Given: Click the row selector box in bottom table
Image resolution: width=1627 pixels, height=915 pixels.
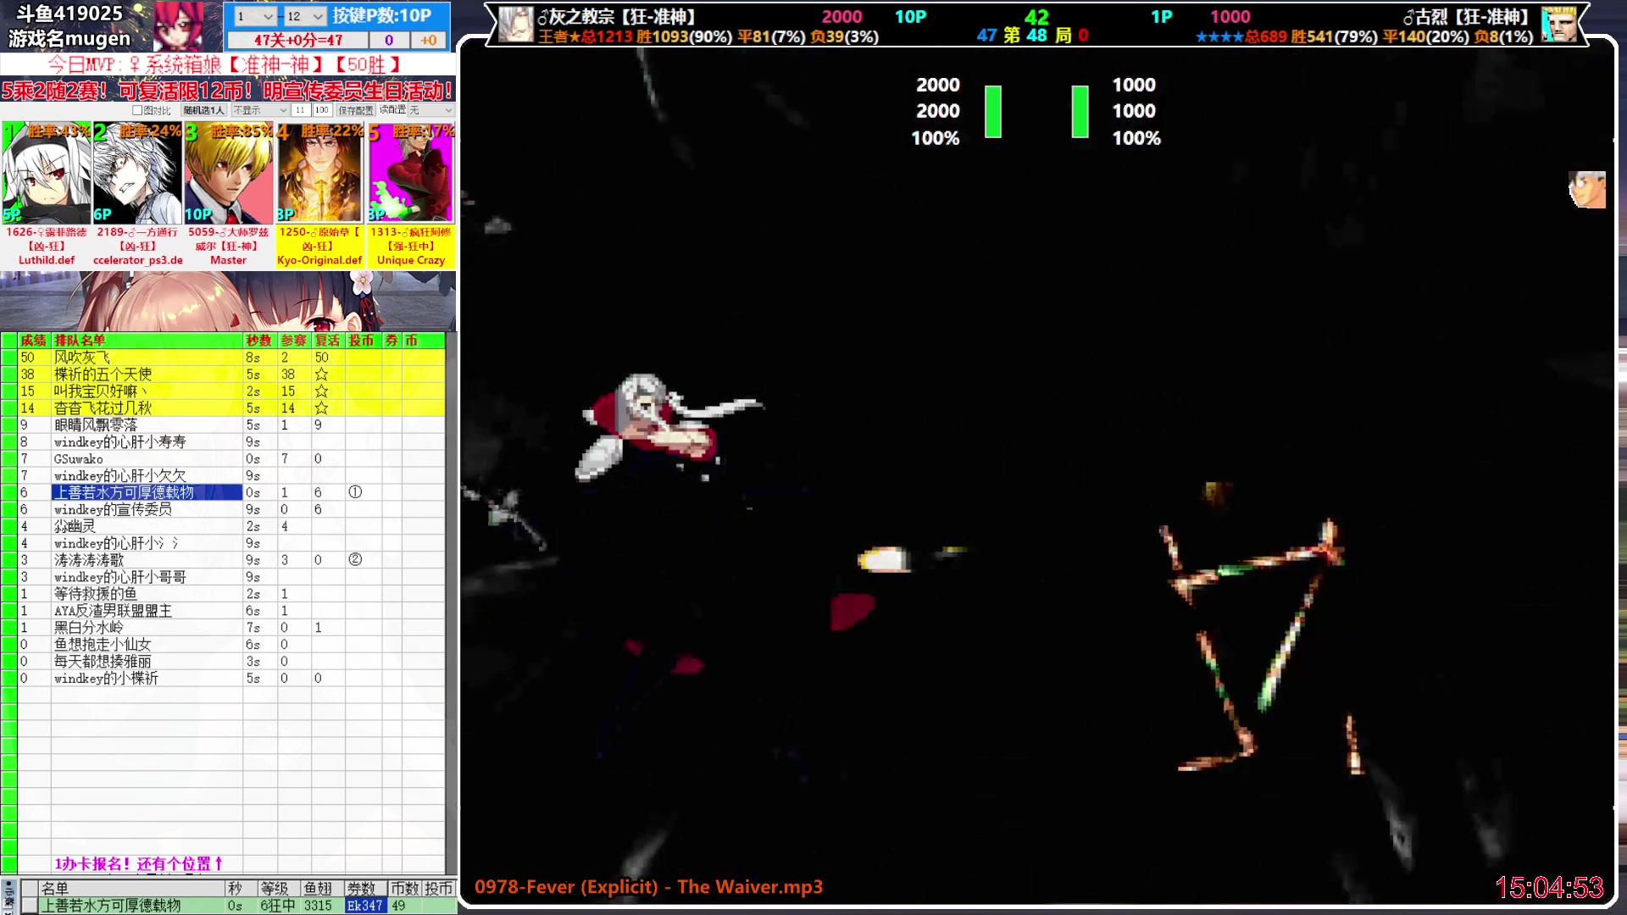Looking at the screenshot, I should click(x=30, y=906).
